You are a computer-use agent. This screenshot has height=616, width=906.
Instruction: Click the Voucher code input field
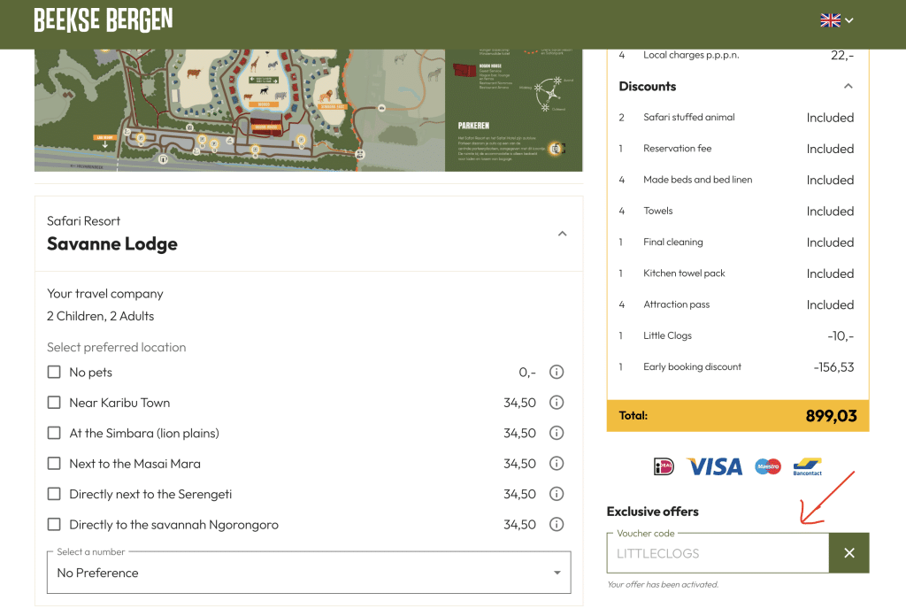pos(718,554)
